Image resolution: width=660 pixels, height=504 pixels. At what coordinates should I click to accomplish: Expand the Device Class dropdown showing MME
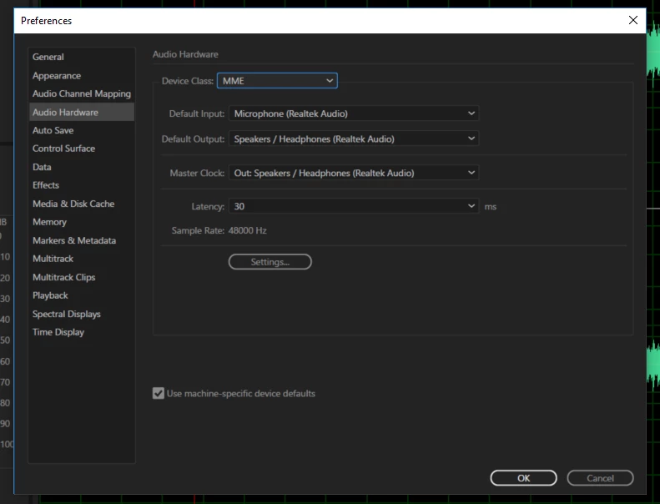pyautogui.click(x=277, y=81)
